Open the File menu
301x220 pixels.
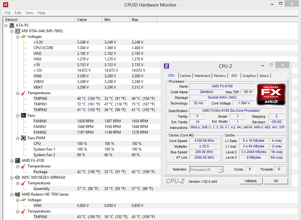[8, 13]
